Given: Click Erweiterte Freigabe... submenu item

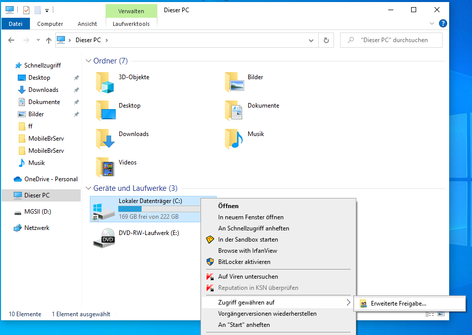Looking at the screenshot, I should [398, 304].
